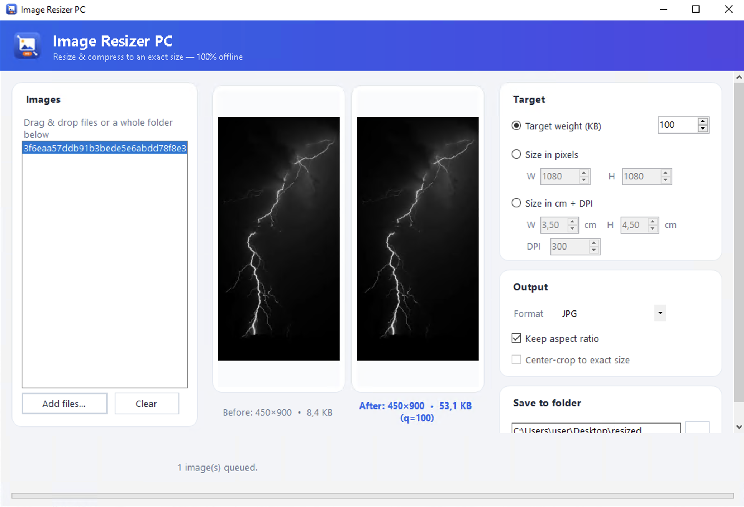744x507 pixels.
Task: Click the 1 image(s) queued status text
Action: tap(218, 467)
